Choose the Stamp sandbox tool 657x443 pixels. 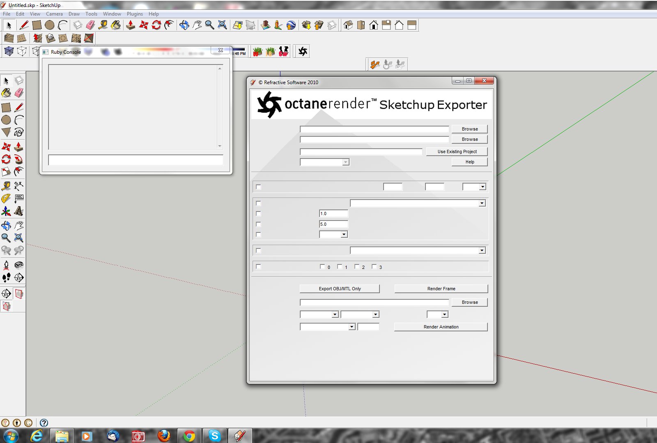[50, 38]
